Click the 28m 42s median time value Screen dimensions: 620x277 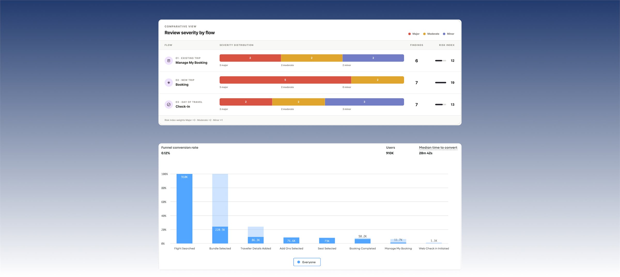click(x=426, y=153)
